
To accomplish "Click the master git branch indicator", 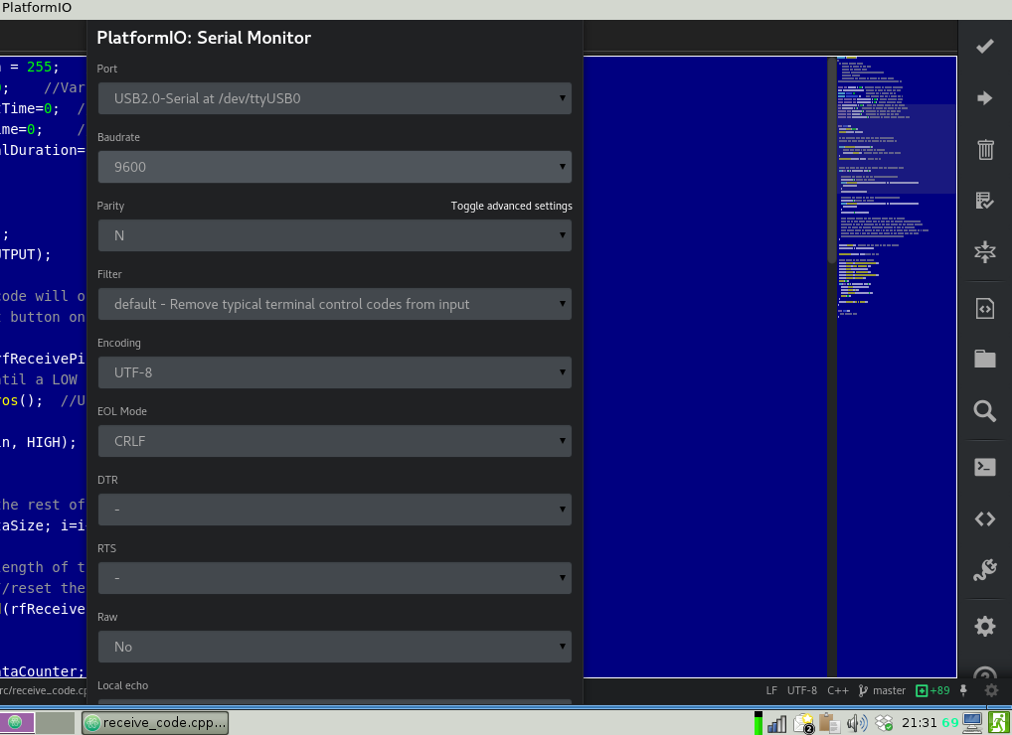I will pos(883,690).
